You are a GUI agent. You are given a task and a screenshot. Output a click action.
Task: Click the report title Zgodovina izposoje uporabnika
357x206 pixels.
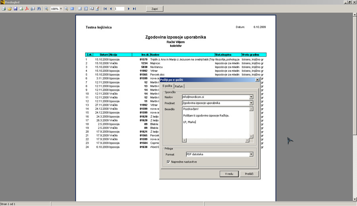(176, 37)
